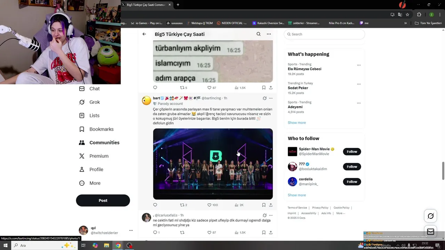Open the three-dot menu on the bartincing post
The width and height of the screenshot is (445, 250).
271,98
